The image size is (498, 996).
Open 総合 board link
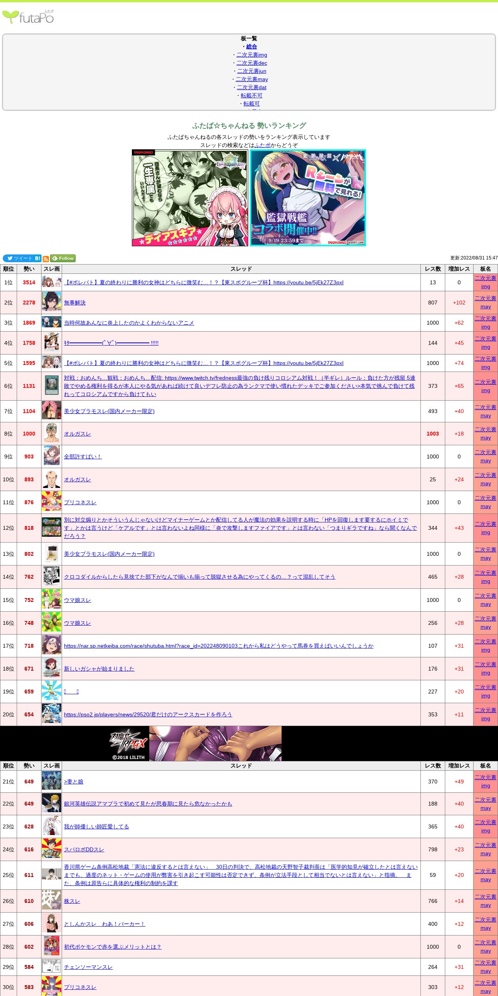251,47
